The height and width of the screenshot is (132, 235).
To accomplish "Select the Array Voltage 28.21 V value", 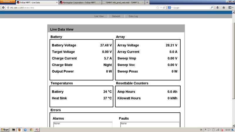I will tap(172, 45).
